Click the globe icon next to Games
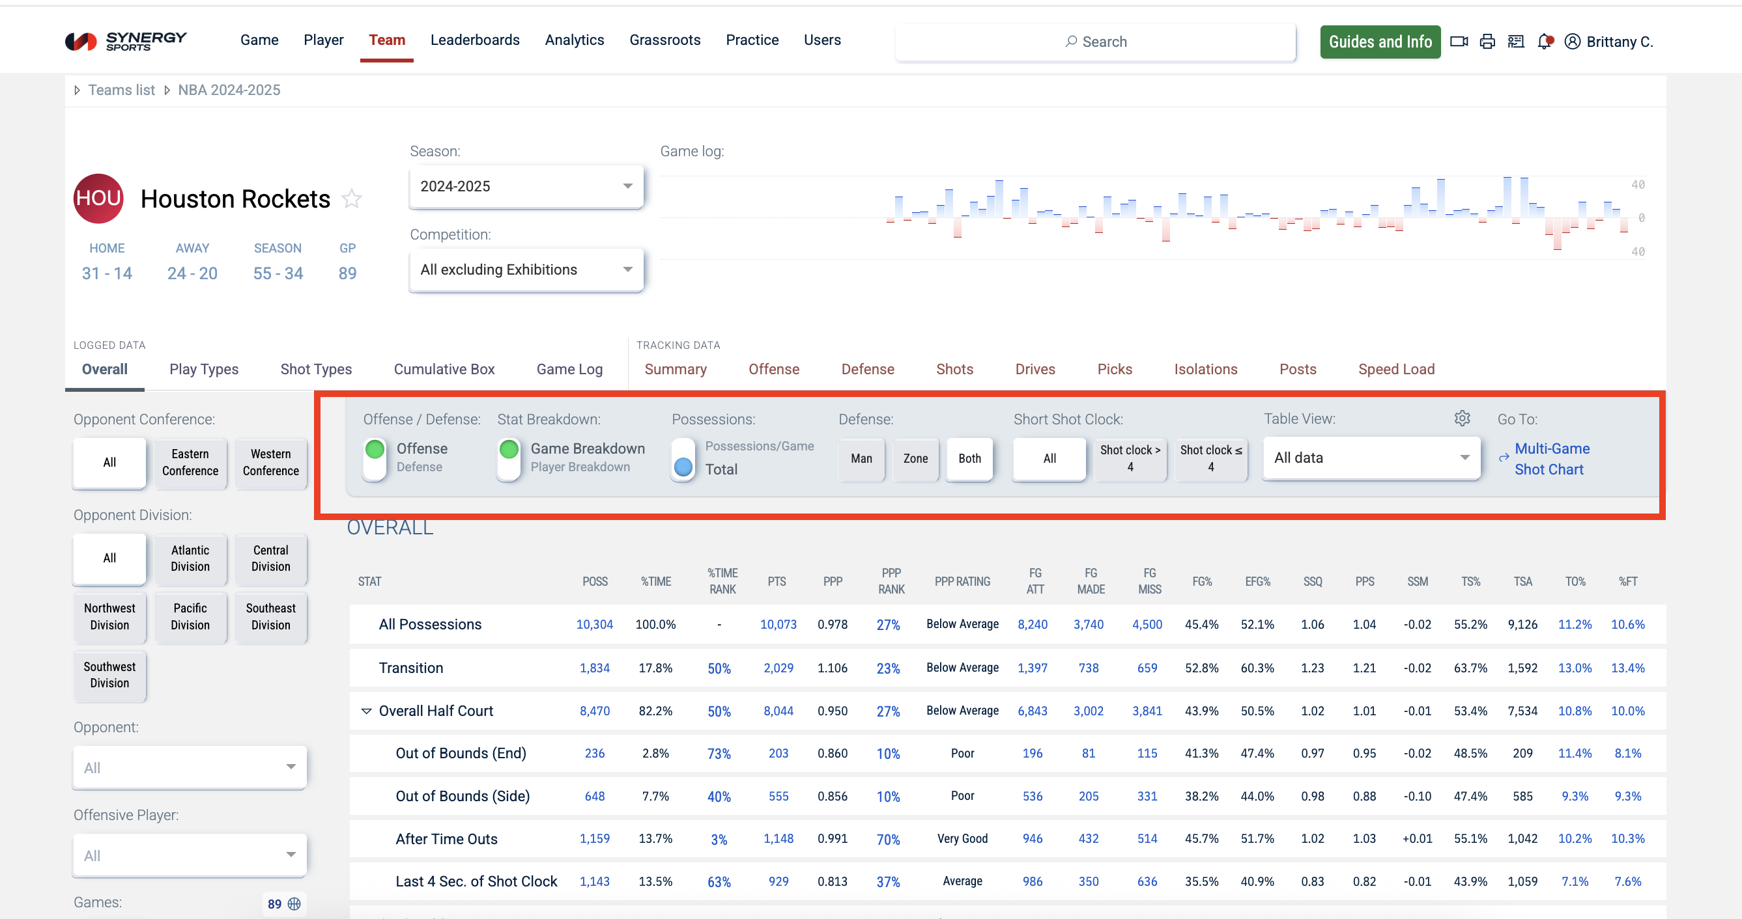The height and width of the screenshot is (919, 1742). pyautogui.click(x=294, y=903)
